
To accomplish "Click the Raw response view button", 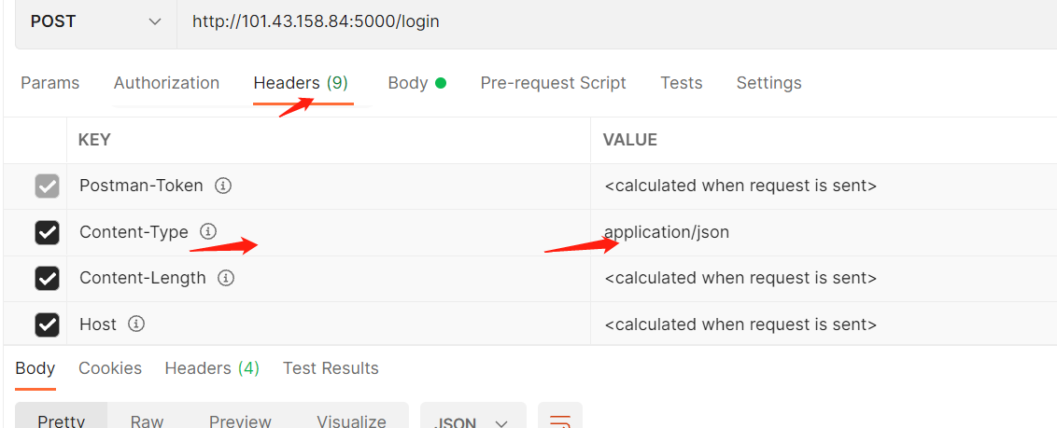I will (x=147, y=421).
